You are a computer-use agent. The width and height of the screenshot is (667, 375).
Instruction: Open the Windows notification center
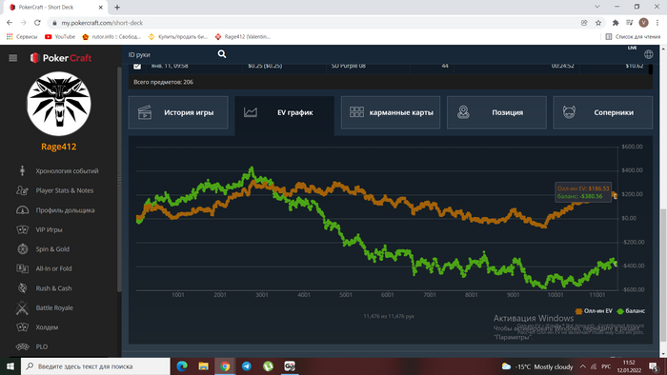[655, 366]
